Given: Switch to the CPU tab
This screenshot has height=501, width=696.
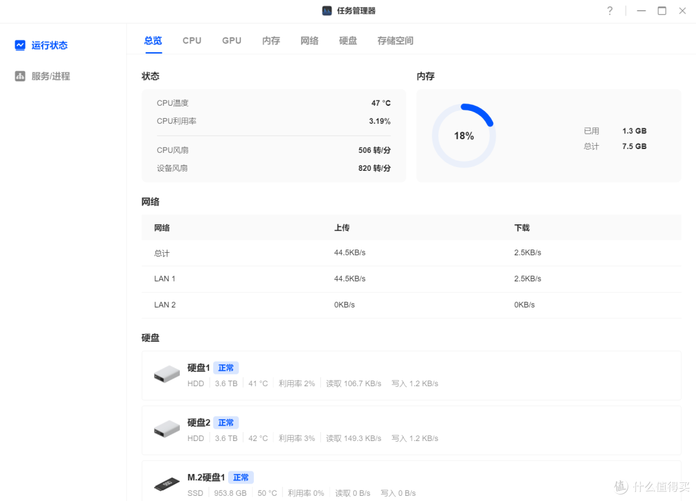Looking at the screenshot, I should tap(192, 41).
